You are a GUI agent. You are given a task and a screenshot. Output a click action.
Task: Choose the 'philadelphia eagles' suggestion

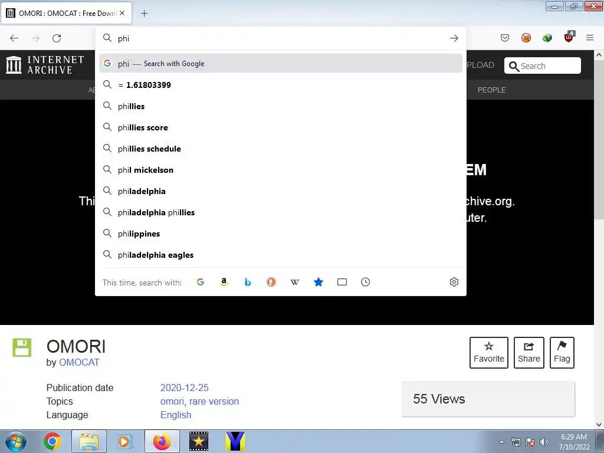point(281,255)
